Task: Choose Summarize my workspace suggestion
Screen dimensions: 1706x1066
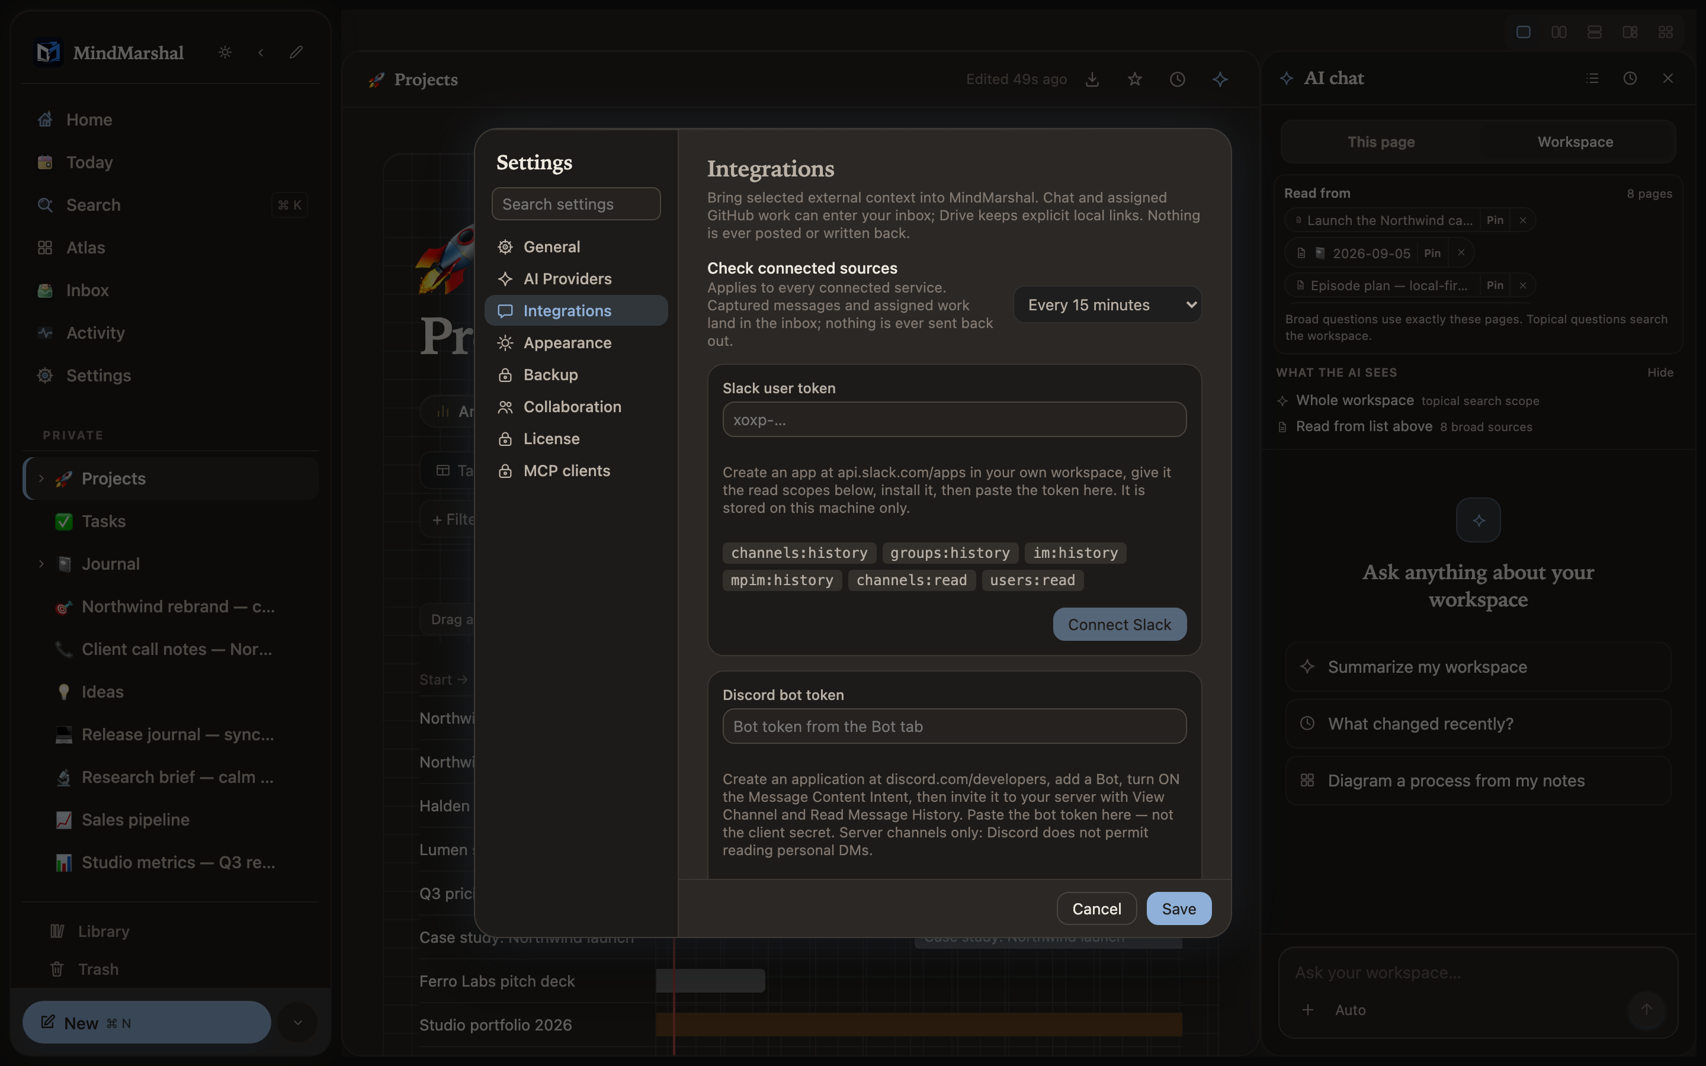Action: [1477, 667]
